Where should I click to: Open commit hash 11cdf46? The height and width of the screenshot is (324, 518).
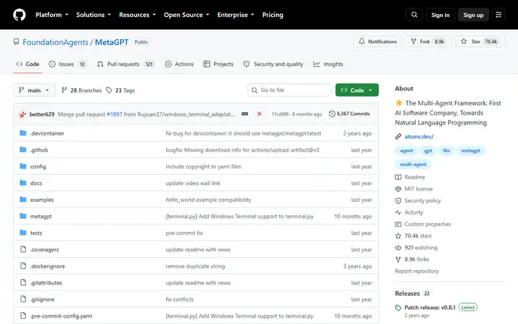point(280,114)
